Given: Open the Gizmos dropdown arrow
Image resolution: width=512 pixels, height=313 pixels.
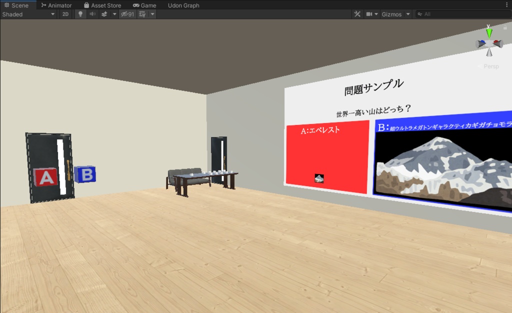Looking at the screenshot, I should [x=407, y=14].
